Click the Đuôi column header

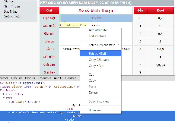(x=161, y=10)
